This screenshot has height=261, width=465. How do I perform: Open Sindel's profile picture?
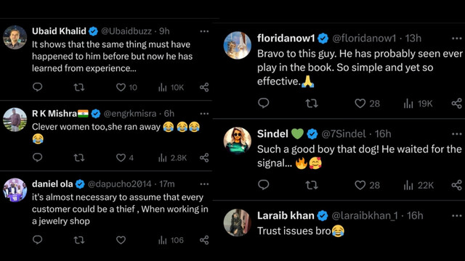(238, 141)
